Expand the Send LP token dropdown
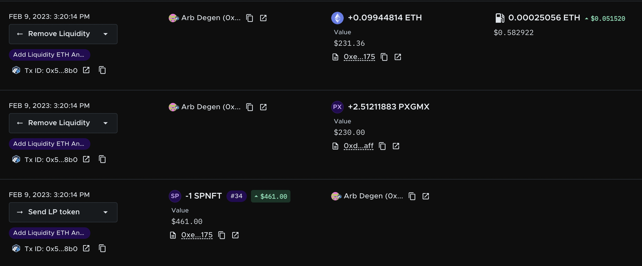This screenshot has height=266, width=642. [106, 212]
